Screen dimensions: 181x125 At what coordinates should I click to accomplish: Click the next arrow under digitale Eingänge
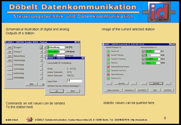click(x=134, y=83)
